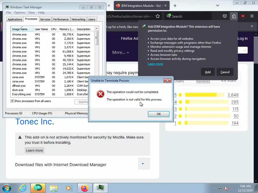Screen dimensions: 258x193
Task: Sort processes by the CPU column header
Action: coord(54,29)
